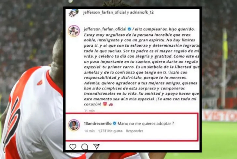This screenshot has height=159, width=237.
Task: Share post using paper plane icon
Action: 96,146
